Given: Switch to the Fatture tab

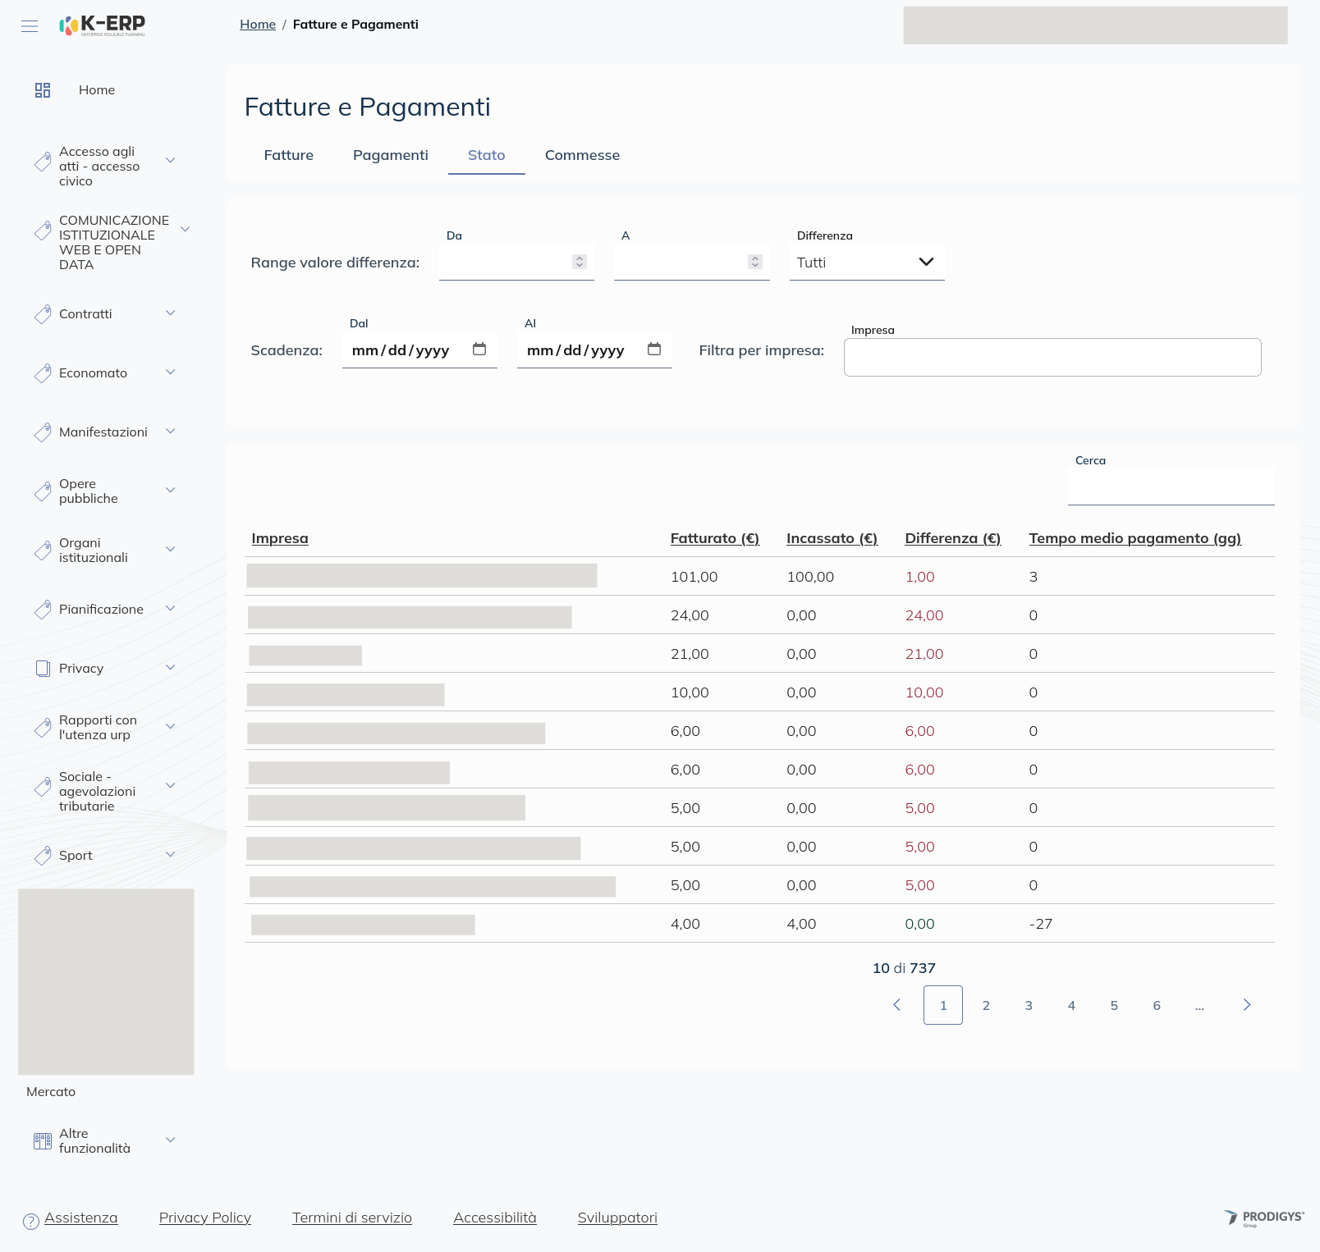Looking at the screenshot, I should click(x=288, y=155).
